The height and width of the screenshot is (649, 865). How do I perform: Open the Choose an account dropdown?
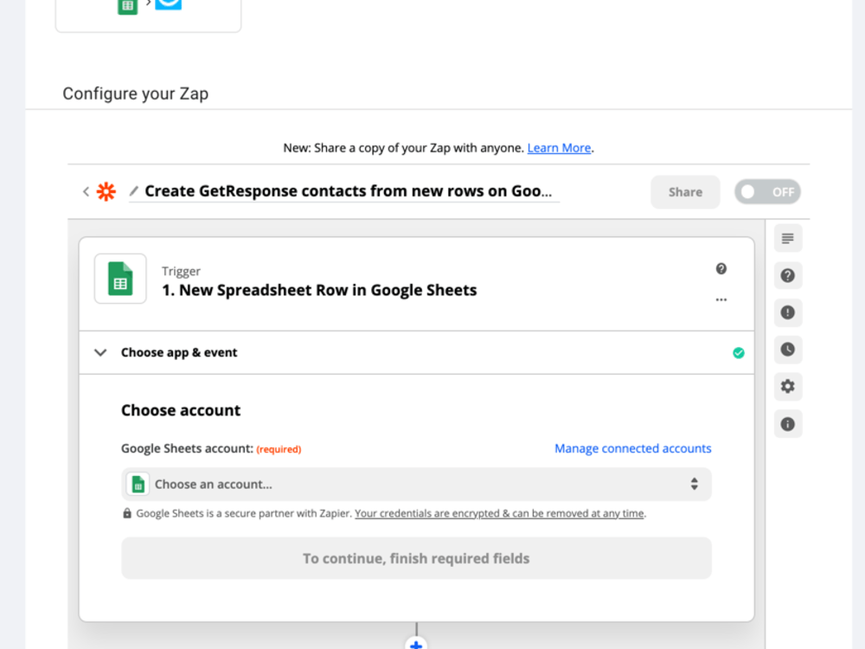[x=416, y=484]
